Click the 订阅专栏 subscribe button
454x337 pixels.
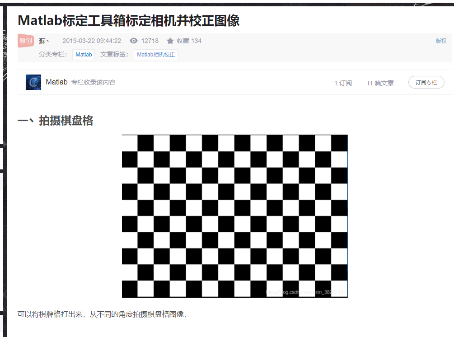tap(426, 82)
